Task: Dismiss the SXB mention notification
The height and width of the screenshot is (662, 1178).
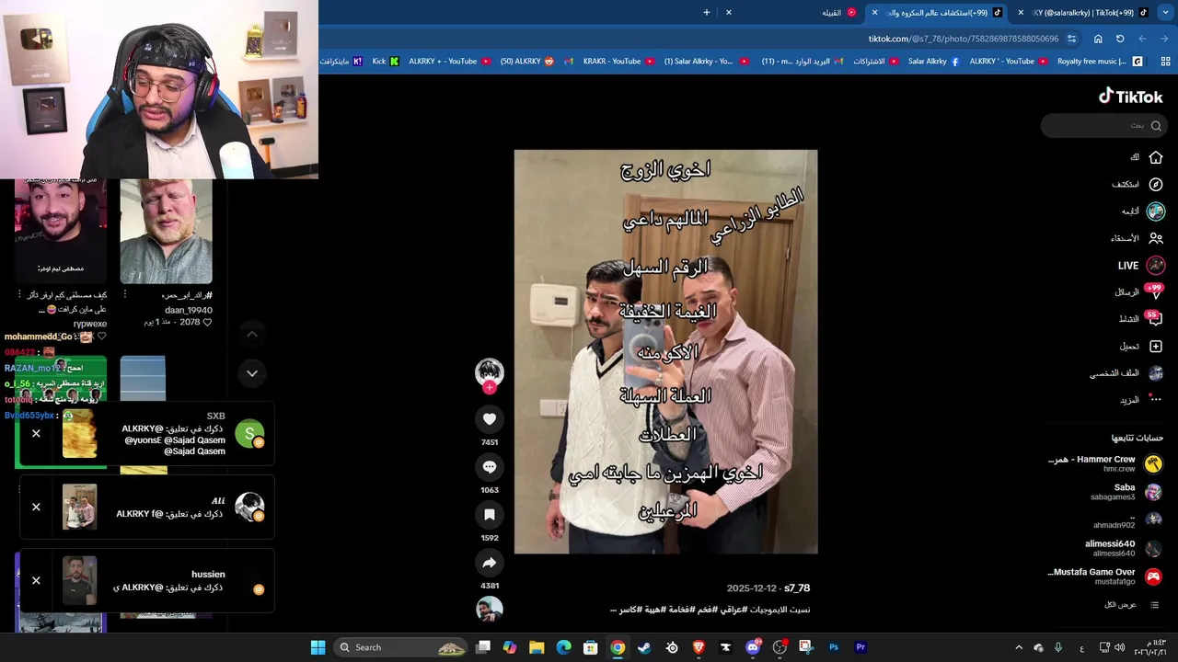Action: pyautogui.click(x=36, y=434)
